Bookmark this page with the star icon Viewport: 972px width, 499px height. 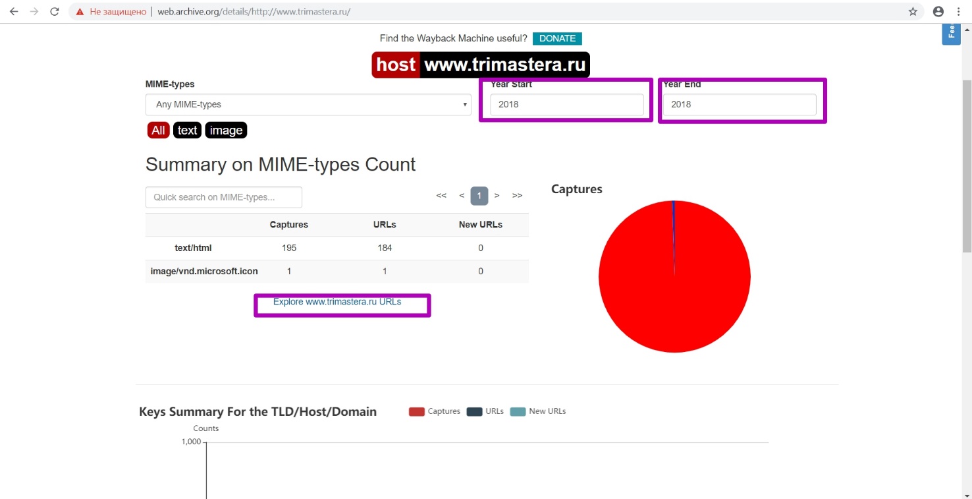913,11
